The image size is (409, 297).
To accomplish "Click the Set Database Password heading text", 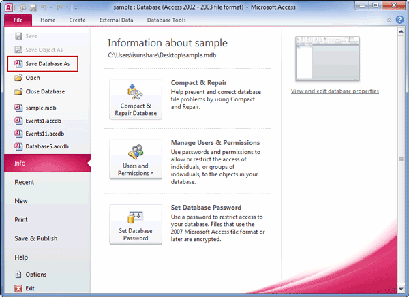I will tap(206, 208).
